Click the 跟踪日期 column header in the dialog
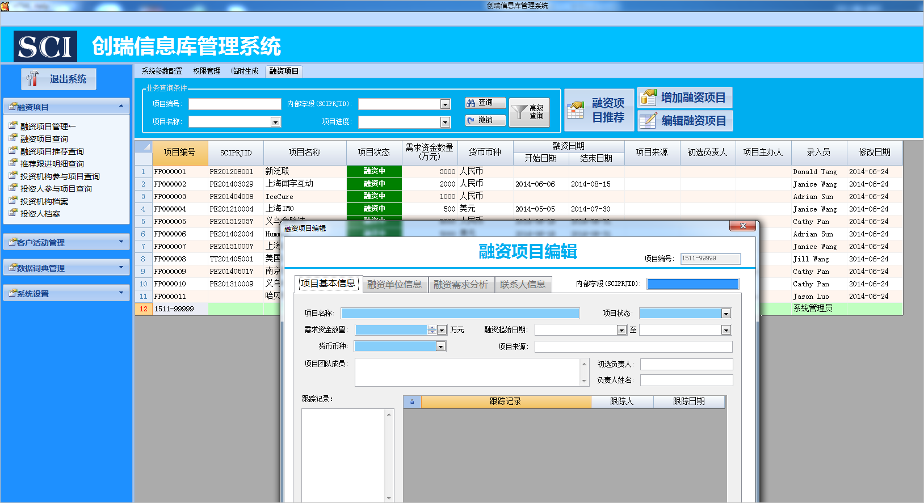 pyautogui.click(x=689, y=401)
